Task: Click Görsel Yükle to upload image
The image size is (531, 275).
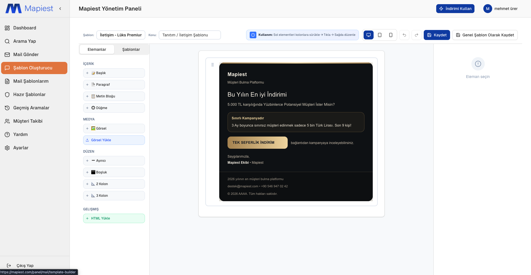Action: click(114, 140)
